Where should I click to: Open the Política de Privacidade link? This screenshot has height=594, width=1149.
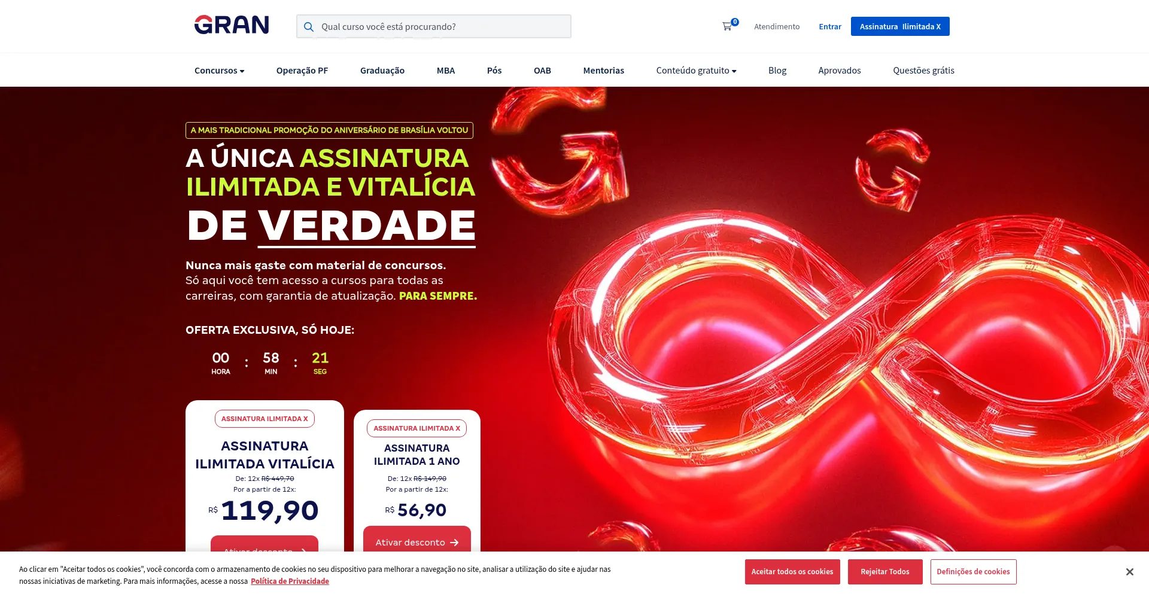click(x=290, y=581)
